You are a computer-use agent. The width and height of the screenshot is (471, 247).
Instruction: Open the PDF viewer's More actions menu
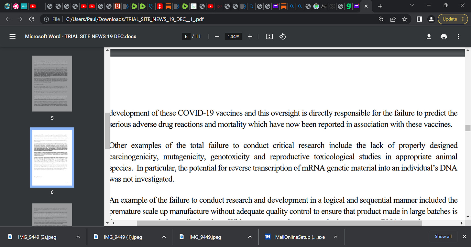click(458, 37)
